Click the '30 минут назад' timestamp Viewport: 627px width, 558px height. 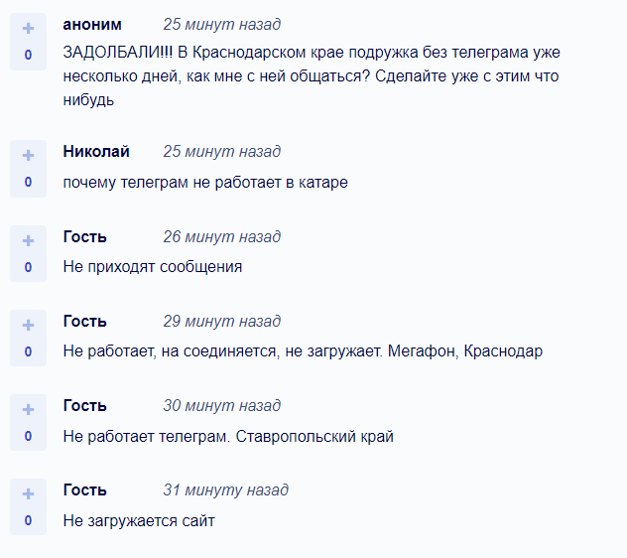pyautogui.click(x=221, y=406)
